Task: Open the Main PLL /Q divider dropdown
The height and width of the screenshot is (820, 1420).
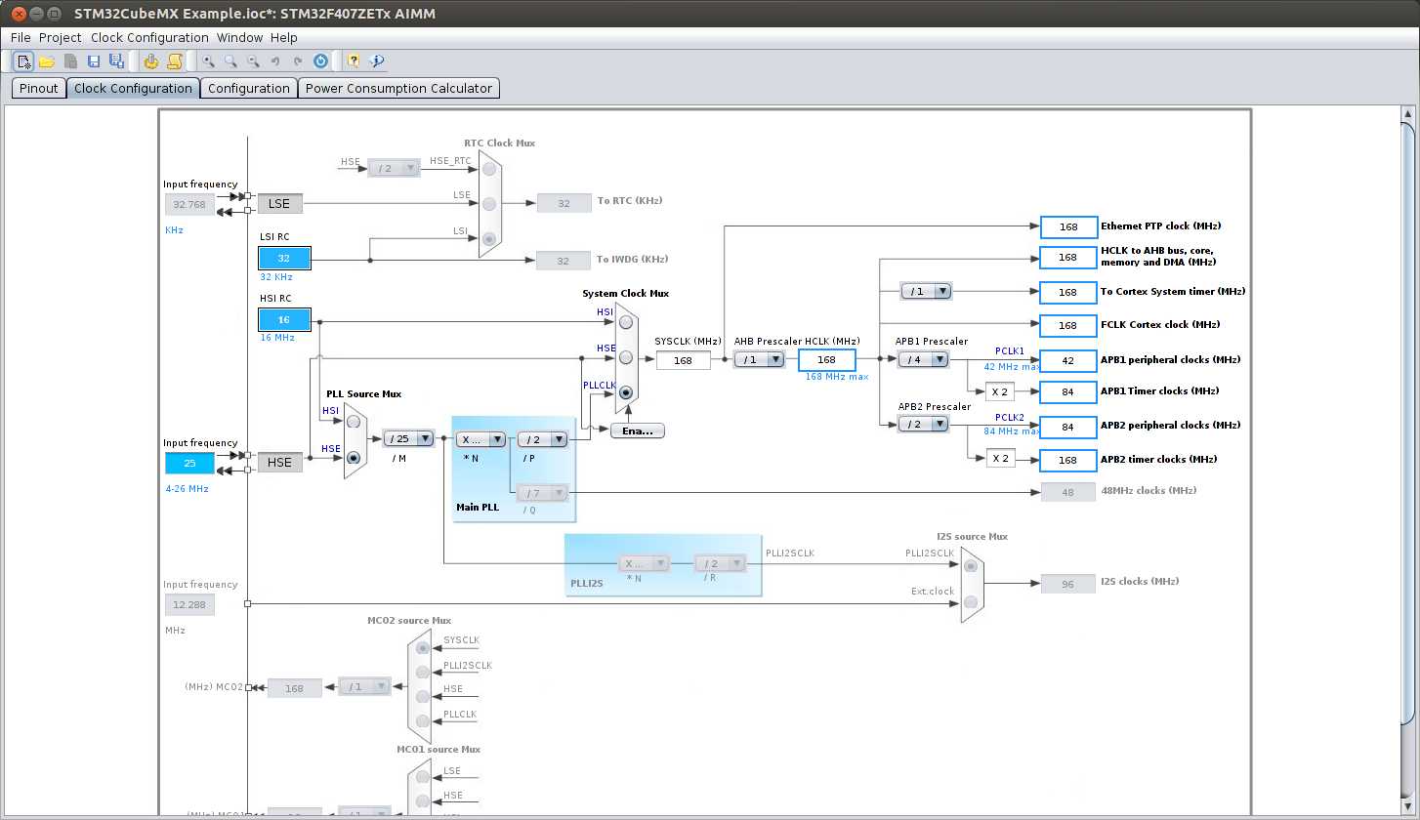Action: (542, 493)
